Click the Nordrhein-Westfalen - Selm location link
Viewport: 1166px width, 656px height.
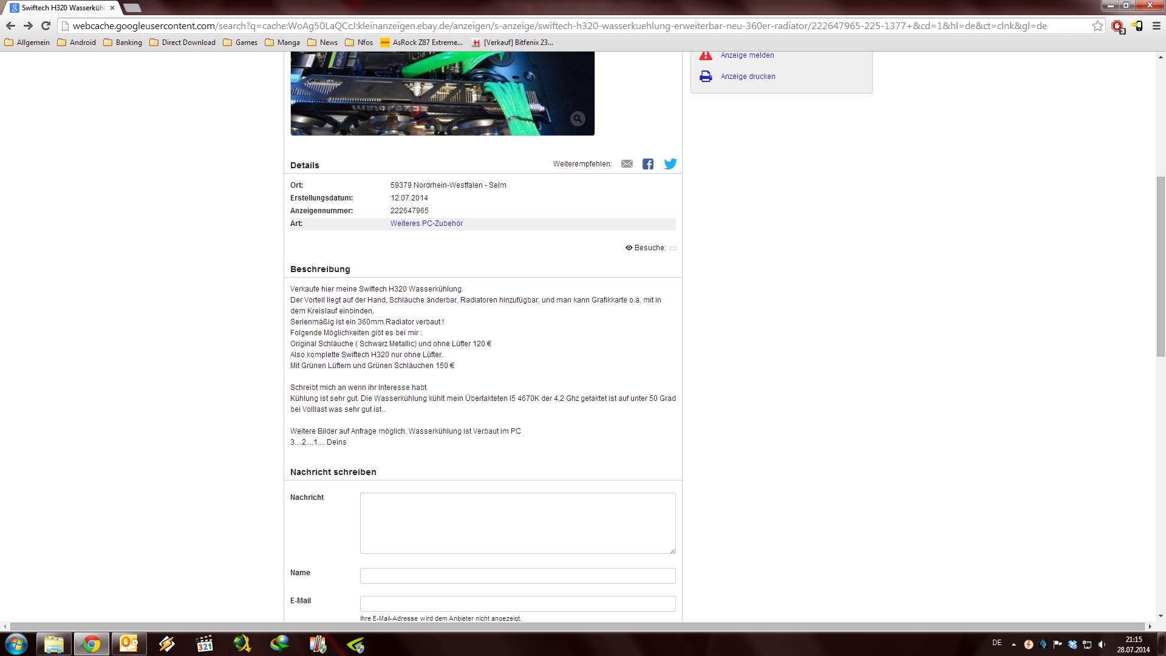pos(460,185)
